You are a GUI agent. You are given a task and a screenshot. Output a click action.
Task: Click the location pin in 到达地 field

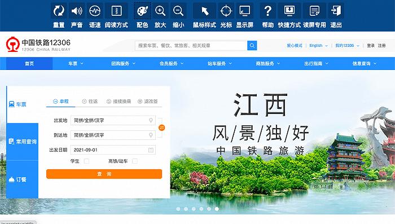click(x=151, y=135)
